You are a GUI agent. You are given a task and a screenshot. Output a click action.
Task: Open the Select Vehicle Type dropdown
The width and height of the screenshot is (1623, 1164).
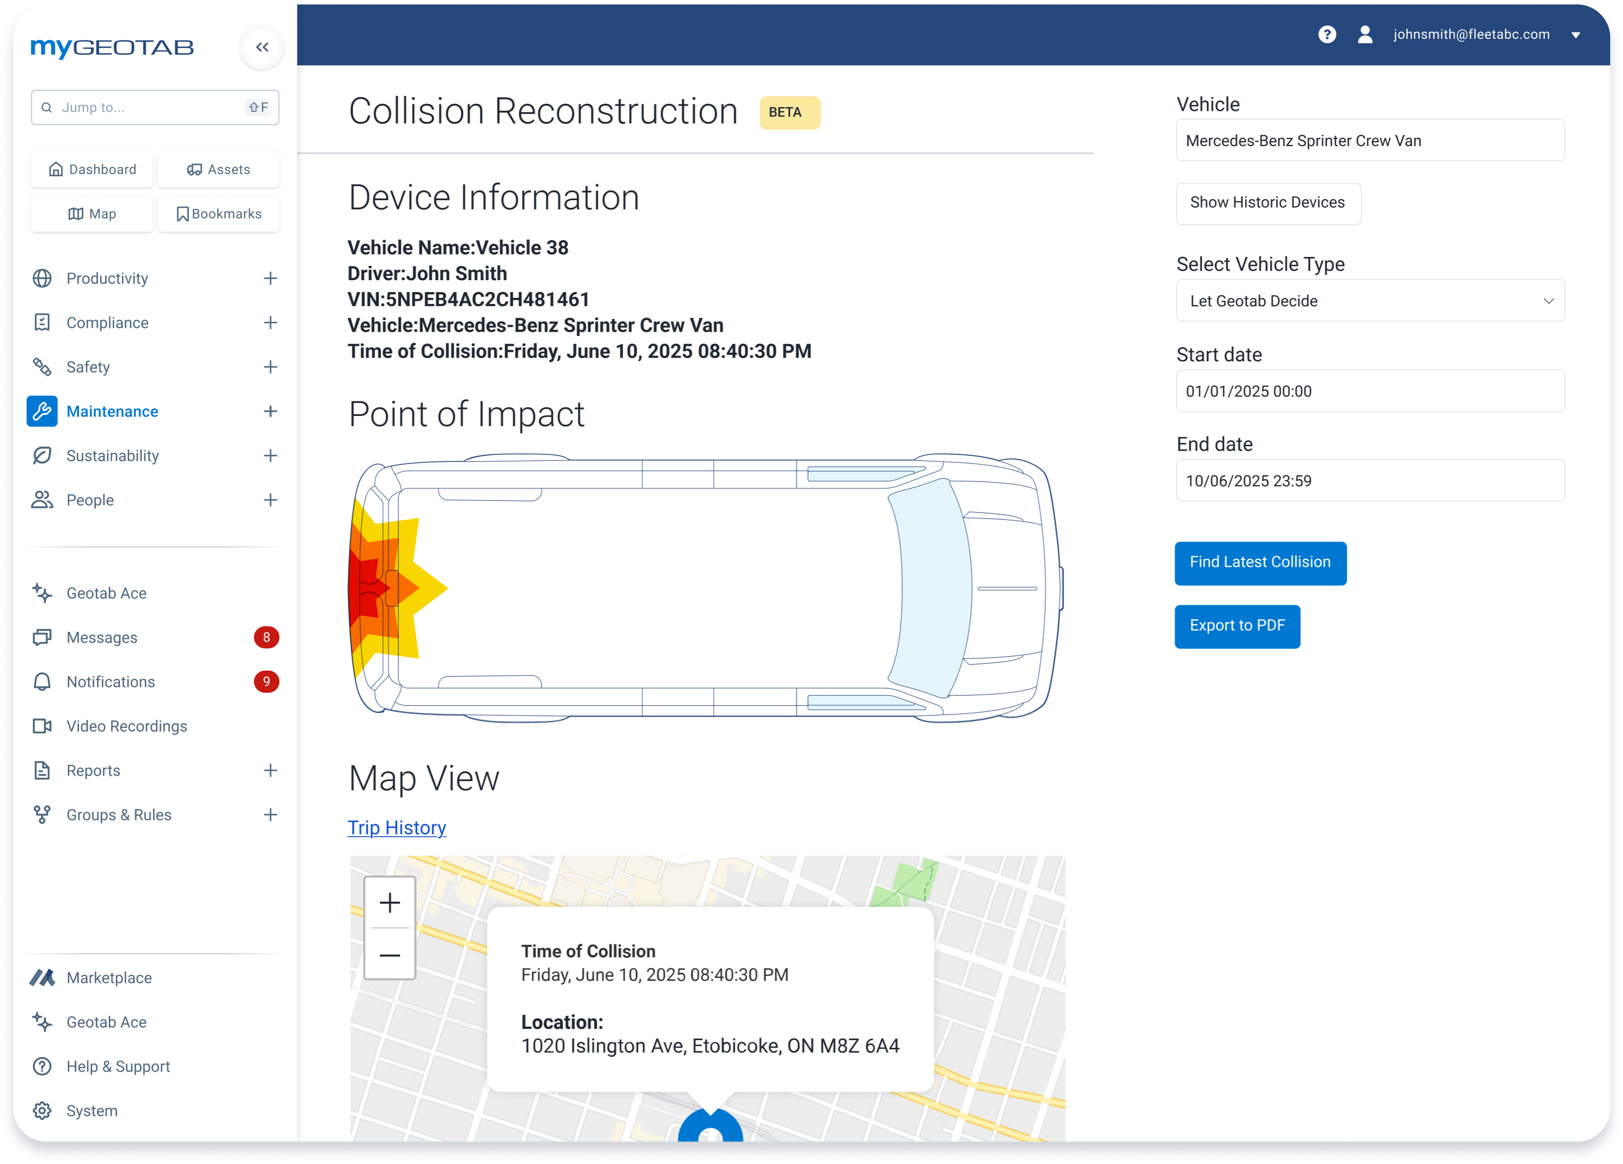(1370, 301)
